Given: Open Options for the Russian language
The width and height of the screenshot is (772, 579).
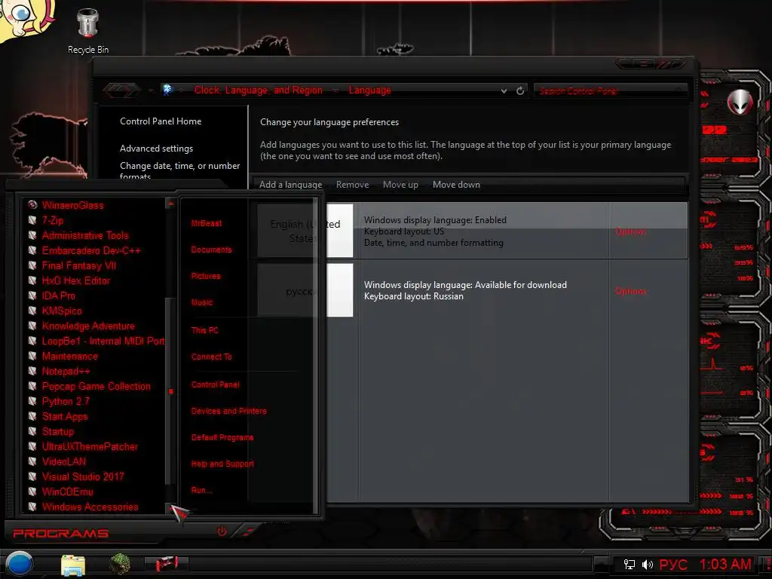Looking at the screenshot, I should (x=630, y=291).
